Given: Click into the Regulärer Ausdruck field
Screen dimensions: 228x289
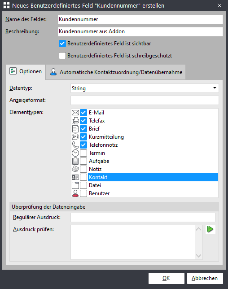Looking at the screenshot, I should pos(143,218).
